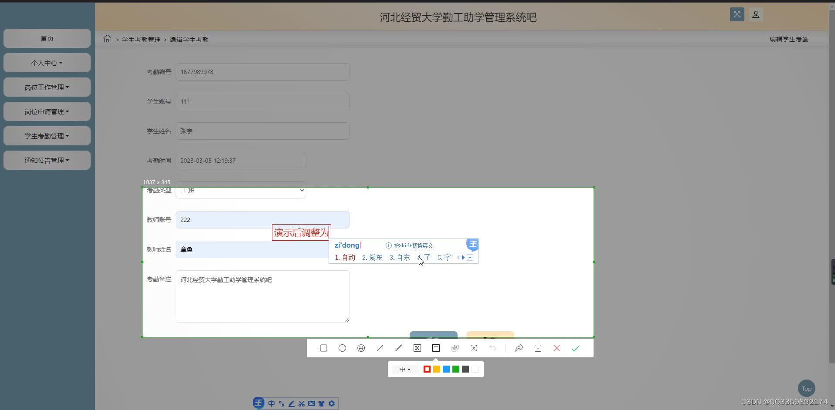Viewport: 835px width, 410px height.
Task: Show next page of IME candidates
Action: click(x=463, y=258)
